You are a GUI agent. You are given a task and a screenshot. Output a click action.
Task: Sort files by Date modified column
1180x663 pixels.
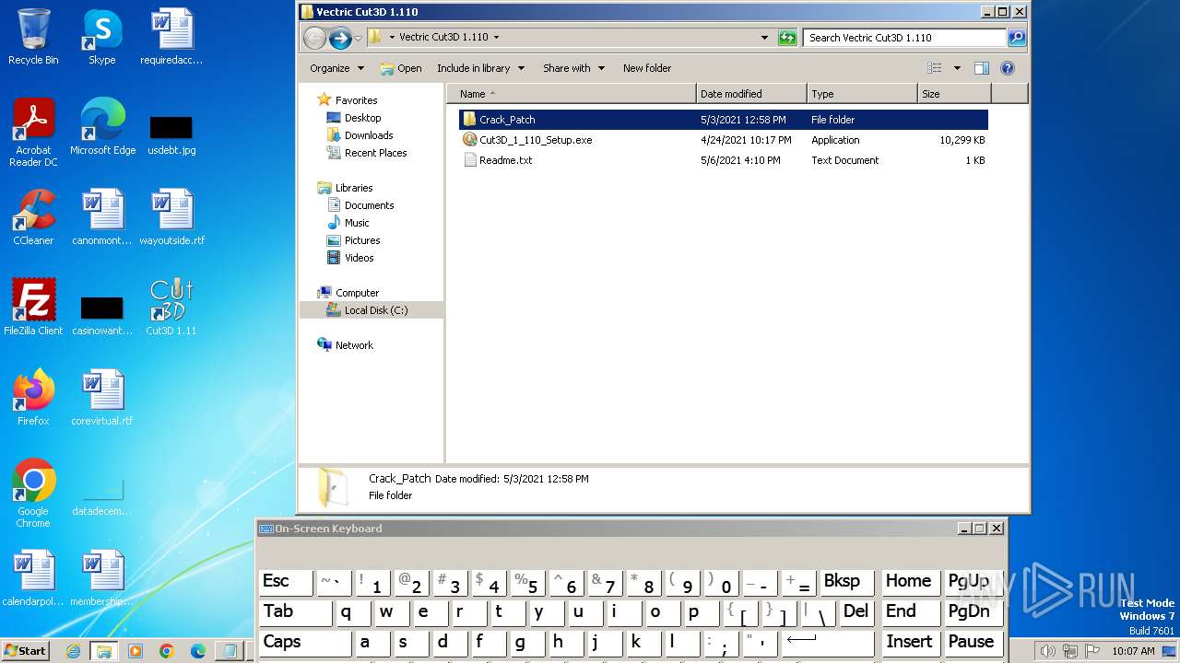[x=751, y=94]
